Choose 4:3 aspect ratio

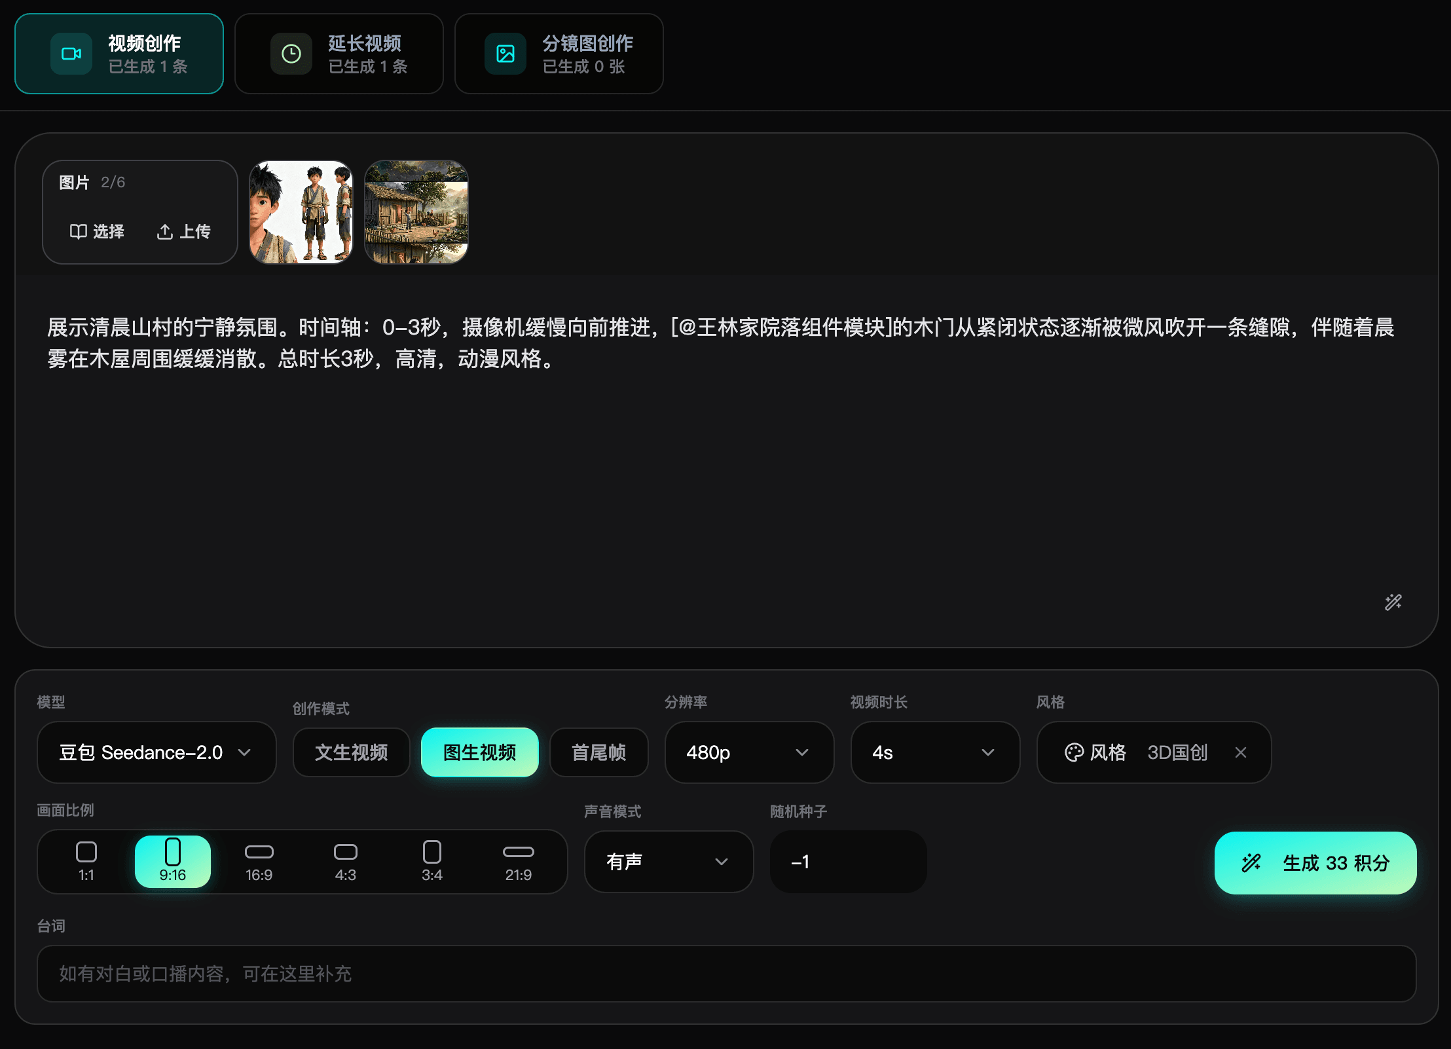click(x=346, y=862)
